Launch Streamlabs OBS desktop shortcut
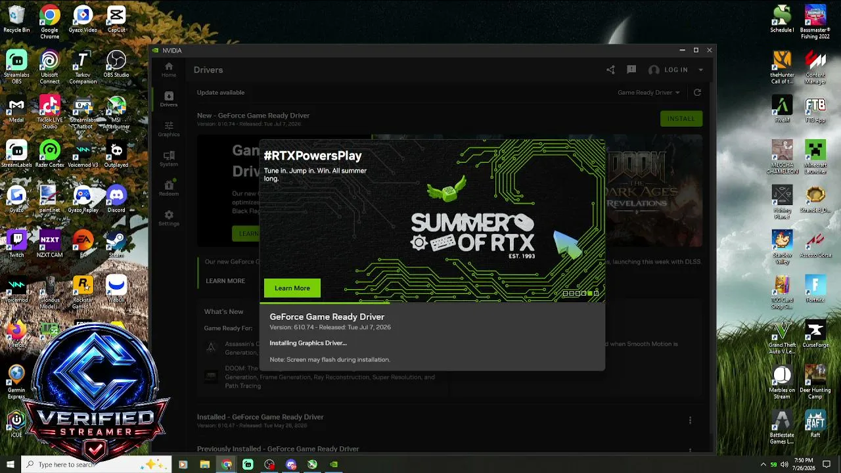Viewport: 841px width, 473px height. pyautogui.click(x=16, y=67)
